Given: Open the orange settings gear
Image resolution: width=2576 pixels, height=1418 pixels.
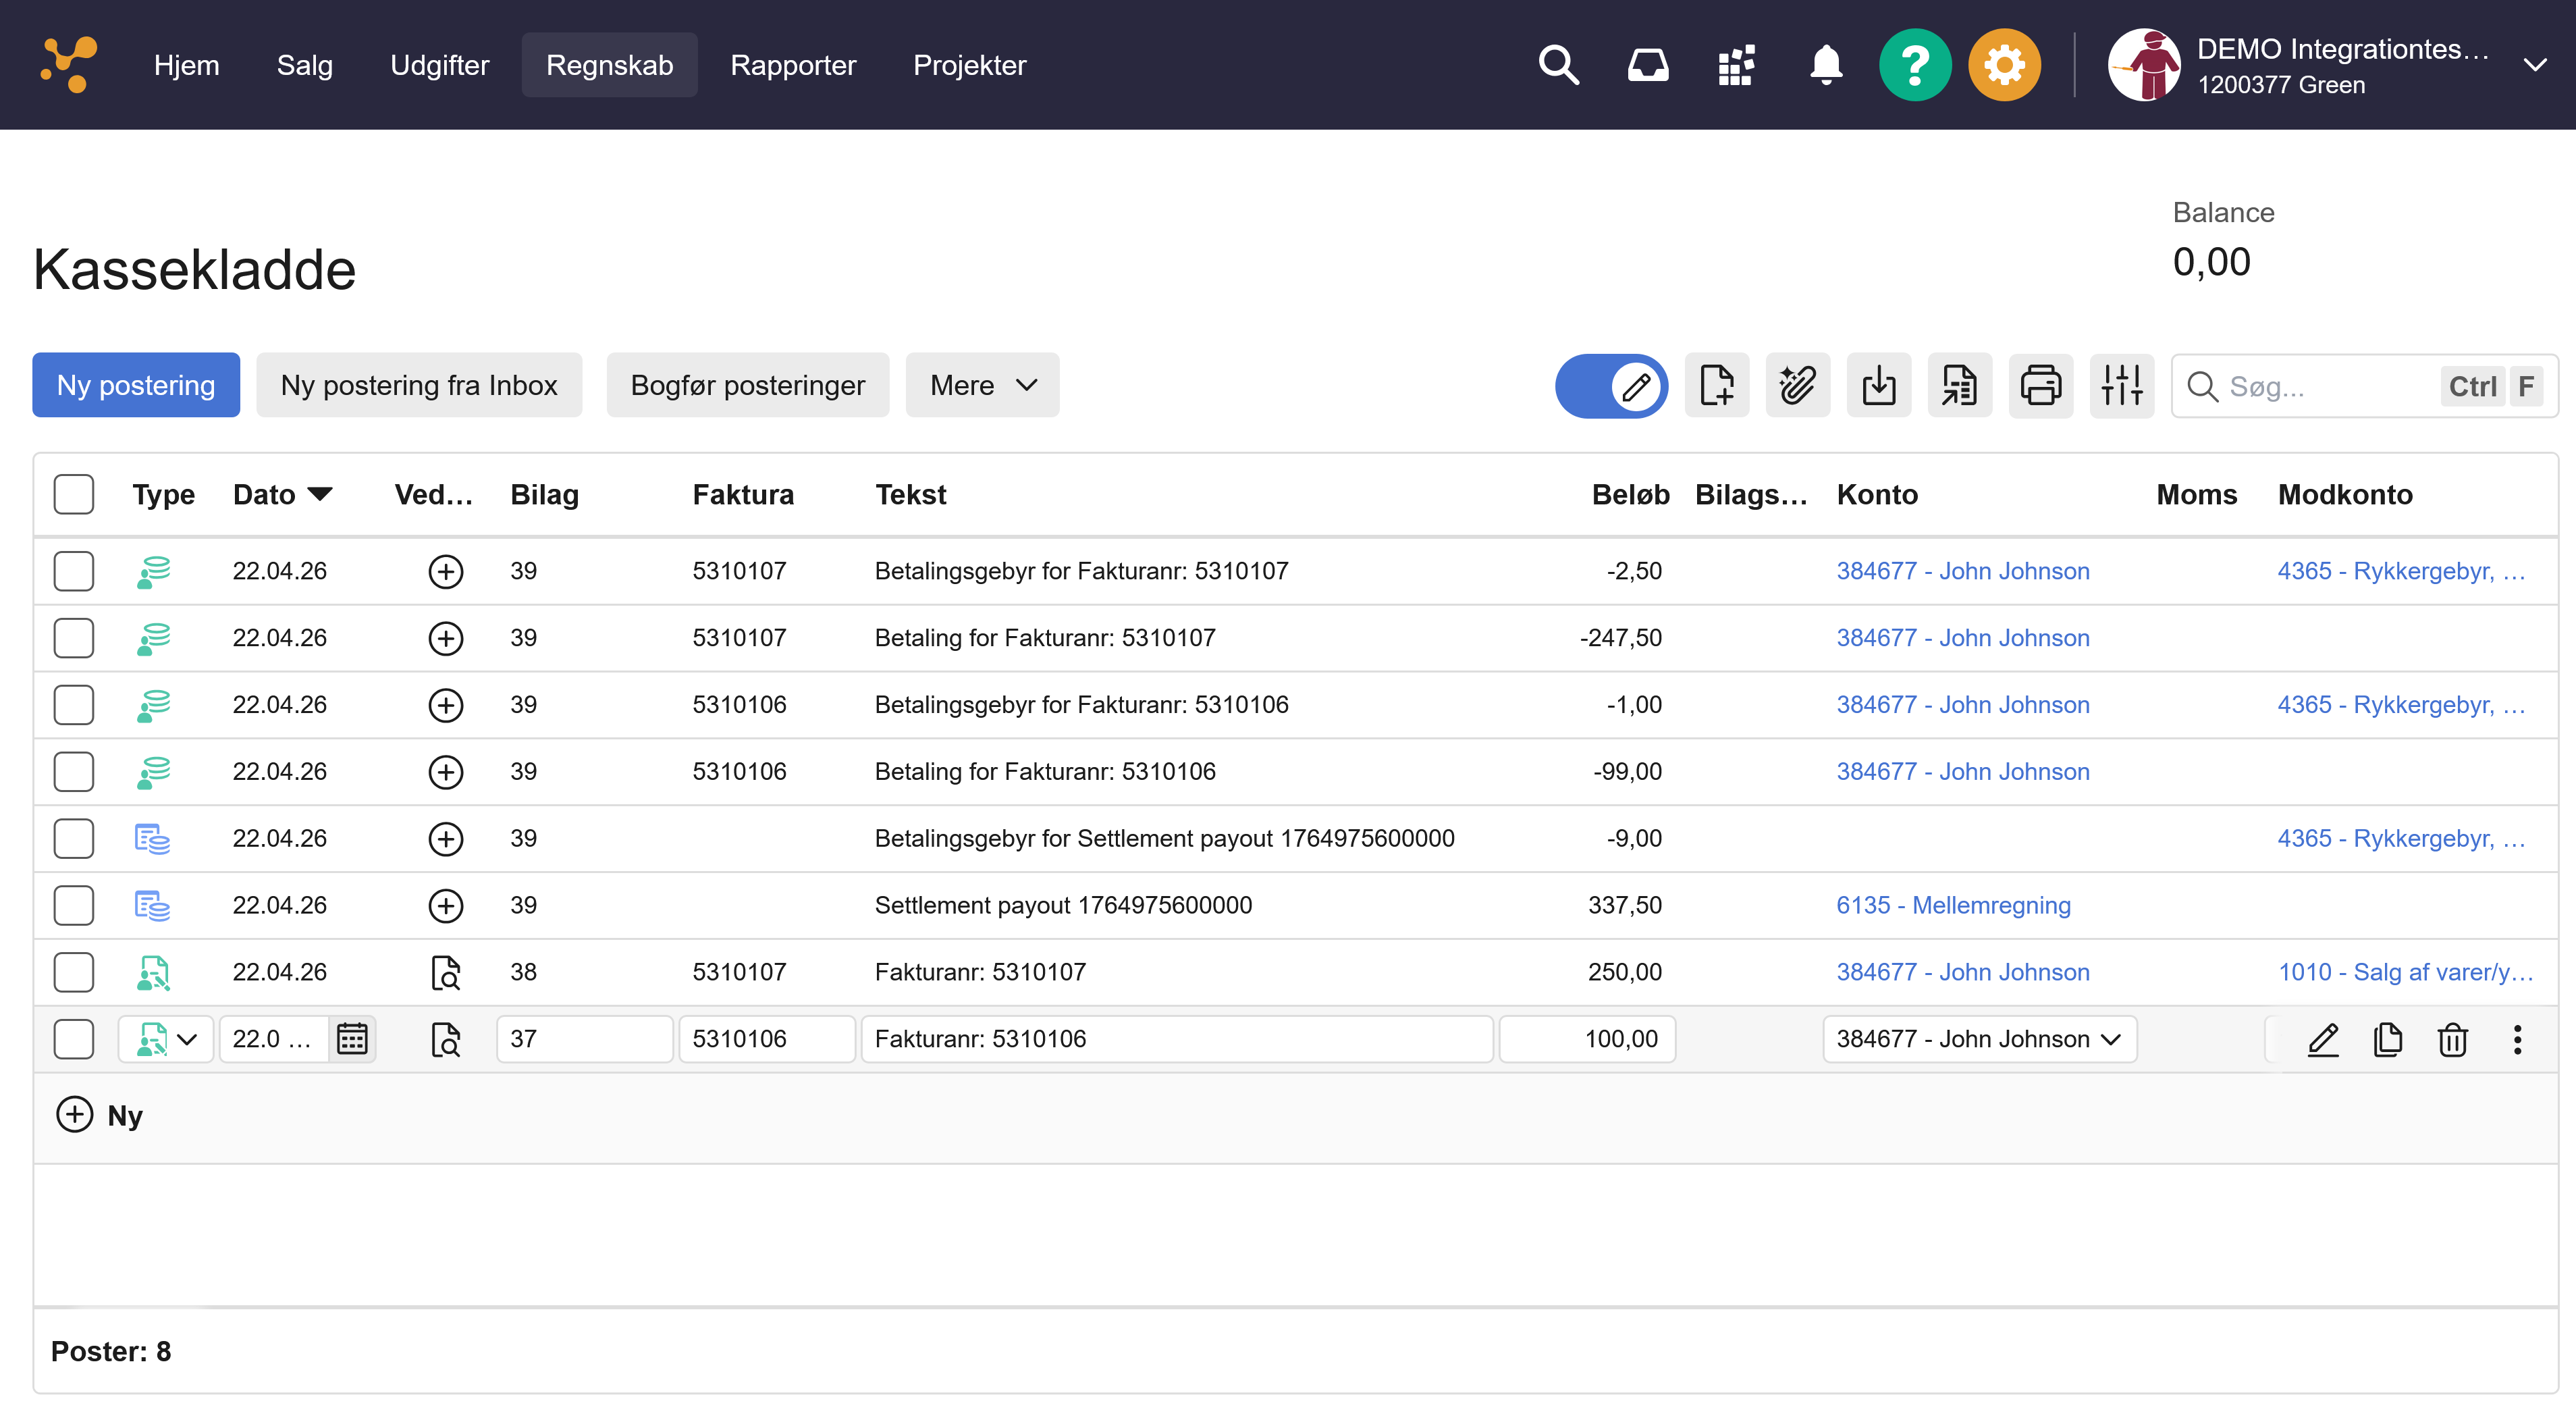Looking at the screenshot, I should click(x=2003, y=65).
